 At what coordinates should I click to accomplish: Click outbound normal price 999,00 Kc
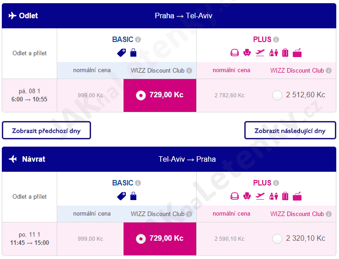click(x=91, y=95)
